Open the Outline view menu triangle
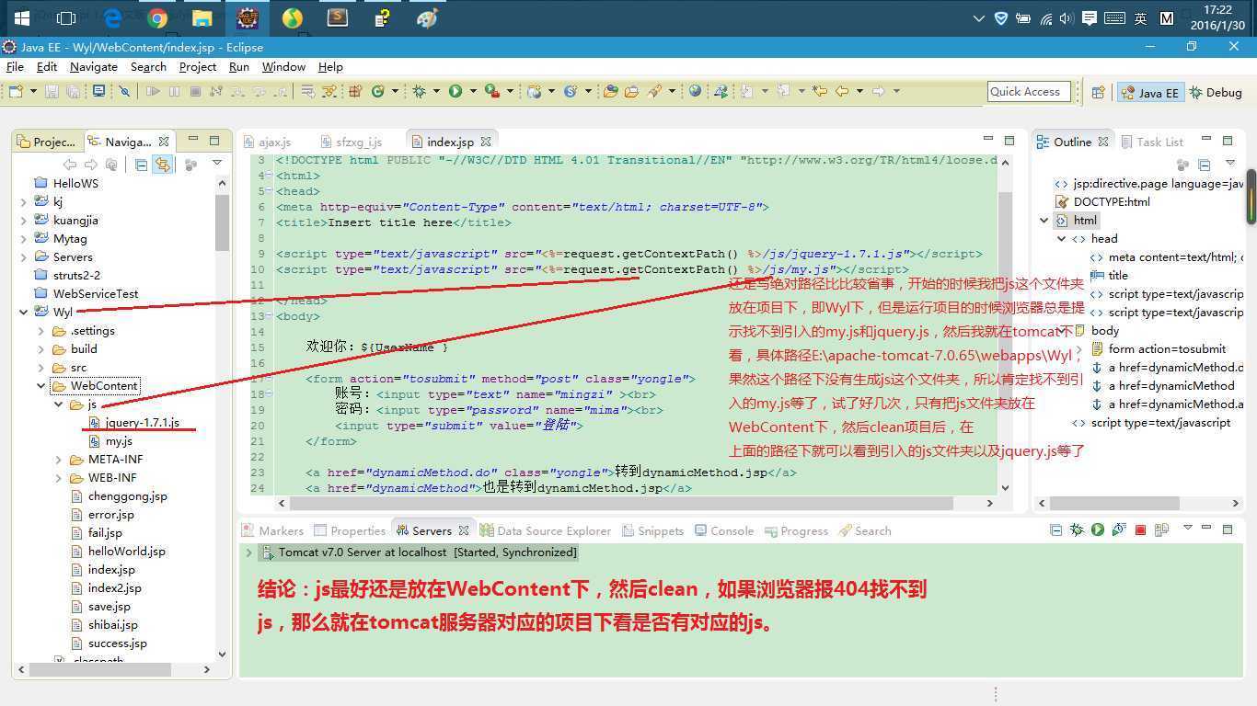Viewport: 1257px width, 706px height. 1230,164
